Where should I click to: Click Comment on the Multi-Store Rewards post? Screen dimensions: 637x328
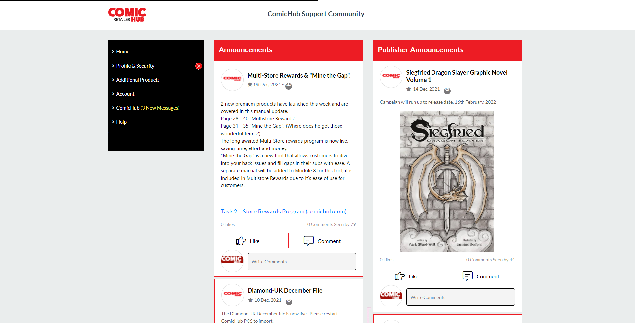click(329, 241)
